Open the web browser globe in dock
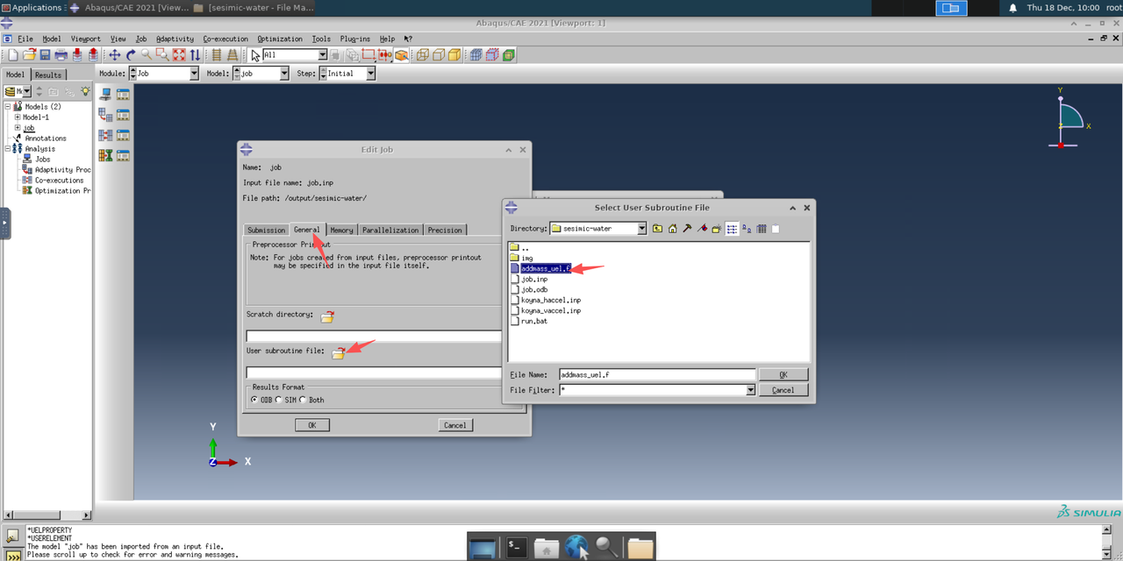The width and height of the screenshot is (1123, 561). pos(576,548)
